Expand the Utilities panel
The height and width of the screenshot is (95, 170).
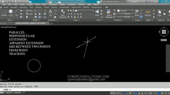pyautogui.click(x=149, y=20)
